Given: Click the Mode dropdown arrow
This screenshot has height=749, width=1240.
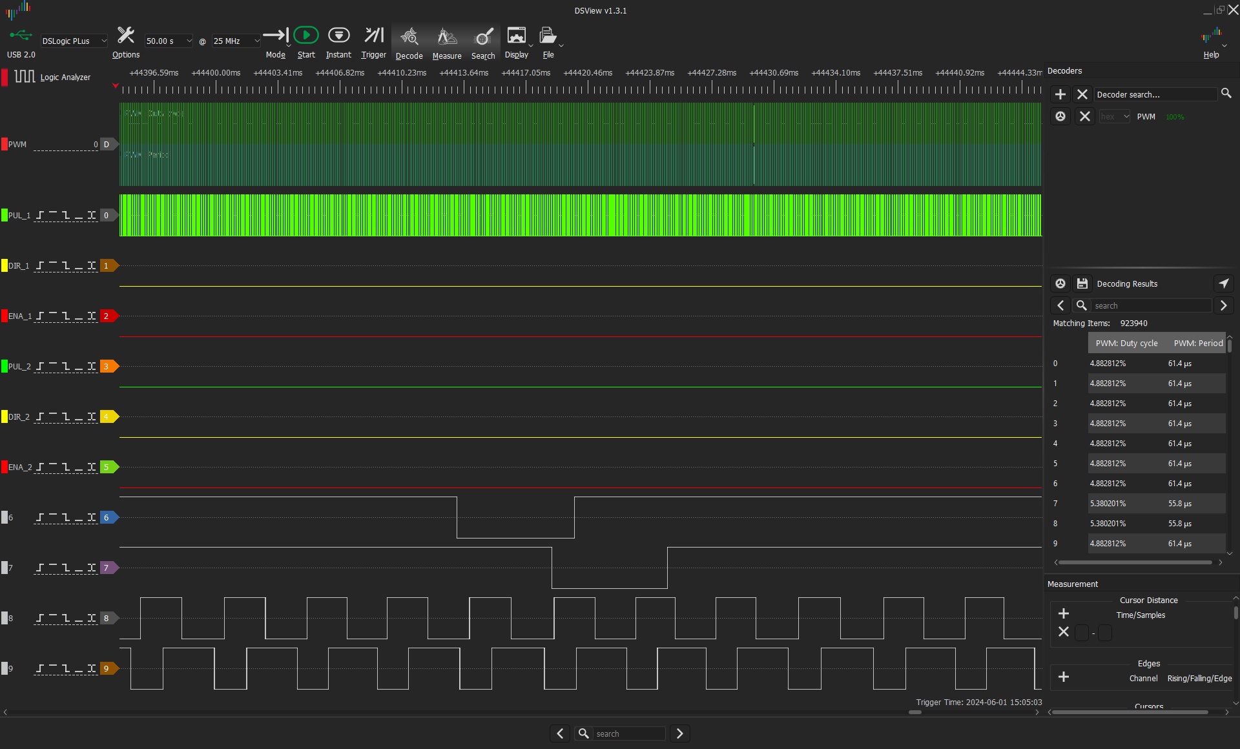Looking at the screenshot, I should click(288, 46).
